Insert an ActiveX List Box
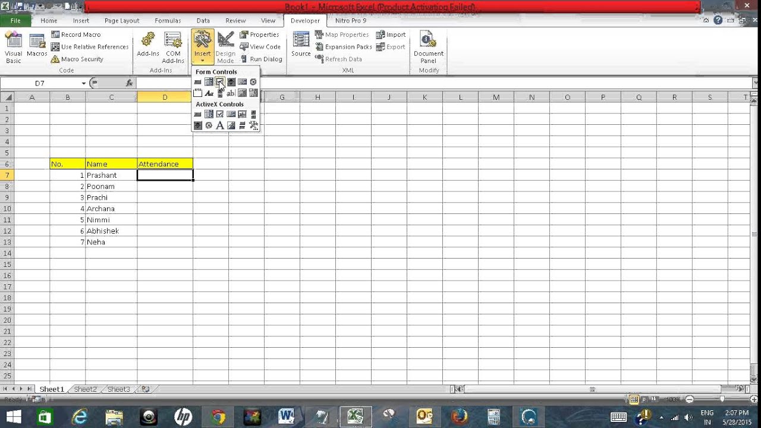Image resolution: width=761 pixels, height=428 pixels. tap(231, 114)
